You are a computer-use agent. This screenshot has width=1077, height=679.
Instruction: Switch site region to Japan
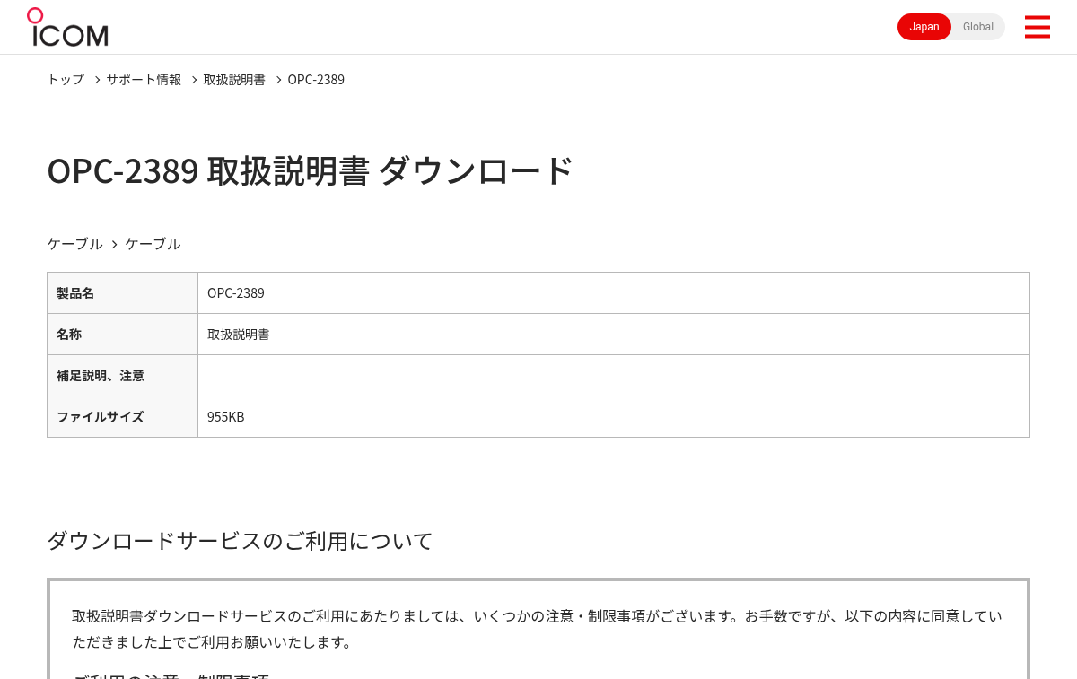click(924, 27)
